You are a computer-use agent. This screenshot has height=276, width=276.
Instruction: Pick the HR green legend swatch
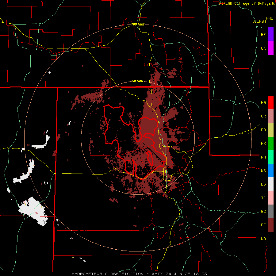[x=271, y=144]
